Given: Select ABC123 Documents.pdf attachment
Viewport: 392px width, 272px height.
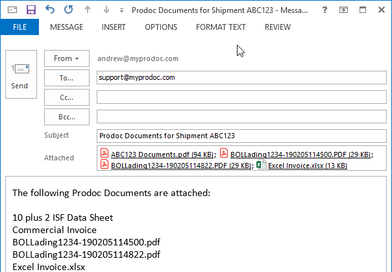Looking at the screenshot, I should tap(162, 155).
